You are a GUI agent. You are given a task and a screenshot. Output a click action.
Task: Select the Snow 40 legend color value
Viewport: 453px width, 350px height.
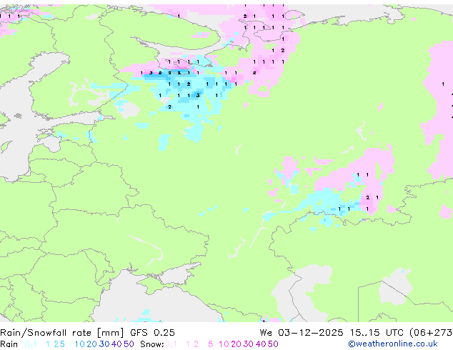pyautogui.click(x=260, y=344)
